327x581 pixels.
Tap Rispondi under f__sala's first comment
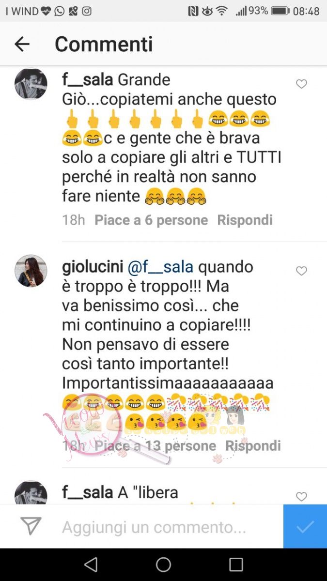coord(245,220)
